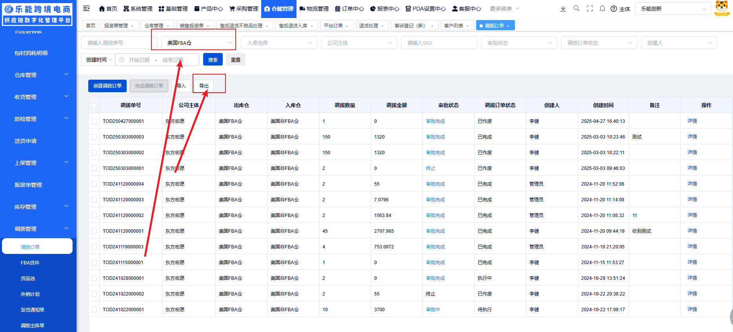Collapse the 调拨管理 sidebar section

pos(66,228)
